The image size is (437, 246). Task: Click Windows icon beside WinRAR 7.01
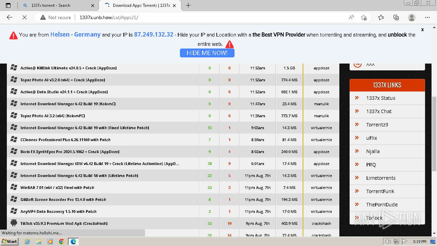[14, 187]
